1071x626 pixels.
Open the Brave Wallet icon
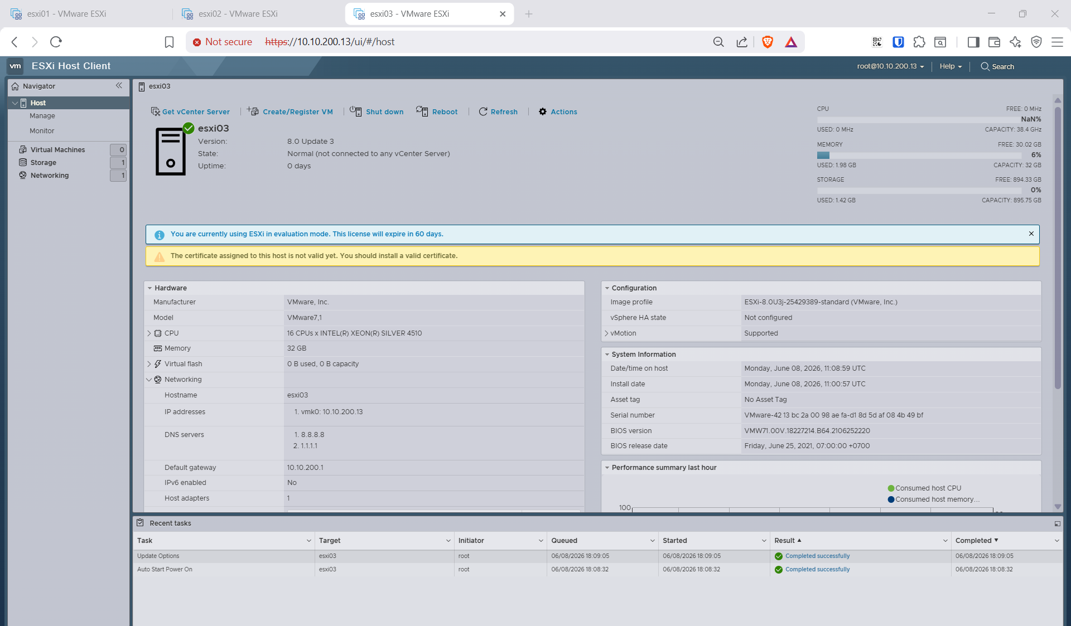point(994,42)
